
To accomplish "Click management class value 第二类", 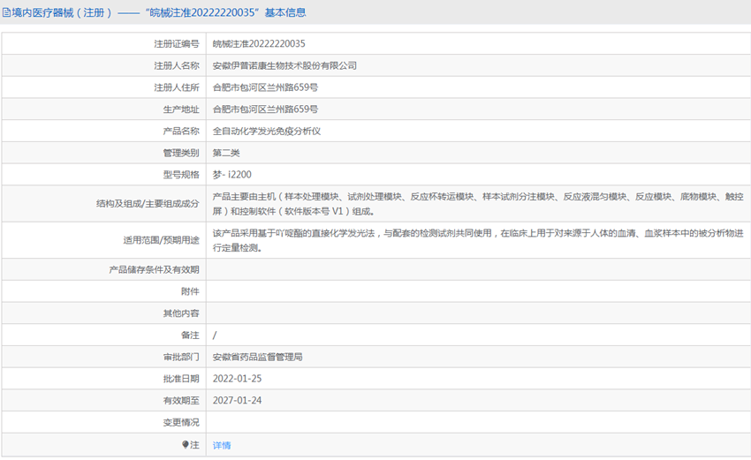I will coord(226,153).
